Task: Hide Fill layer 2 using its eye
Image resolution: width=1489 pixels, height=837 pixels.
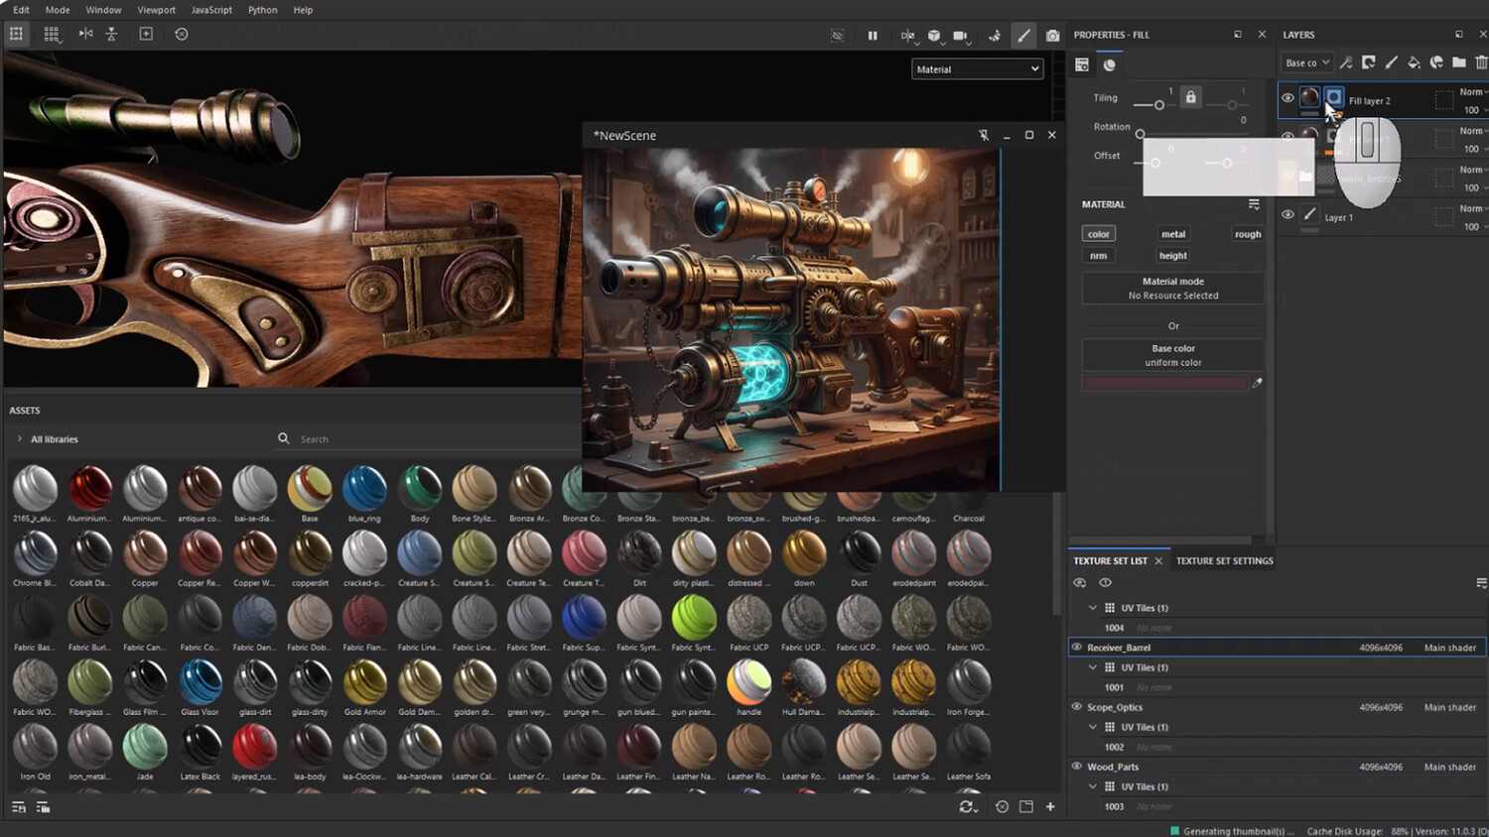Action: click(x=1287, y=98)
